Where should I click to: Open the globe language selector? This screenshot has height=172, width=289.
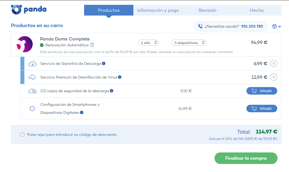pos(276,27)
